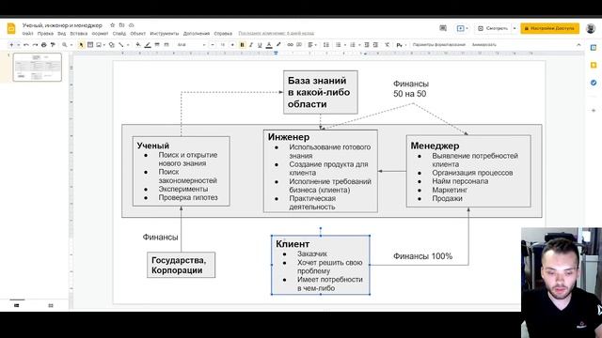Open the Google account avatar
Image resolution: width=602 pixels, height=338 pixels.
(x=591, y=28)
